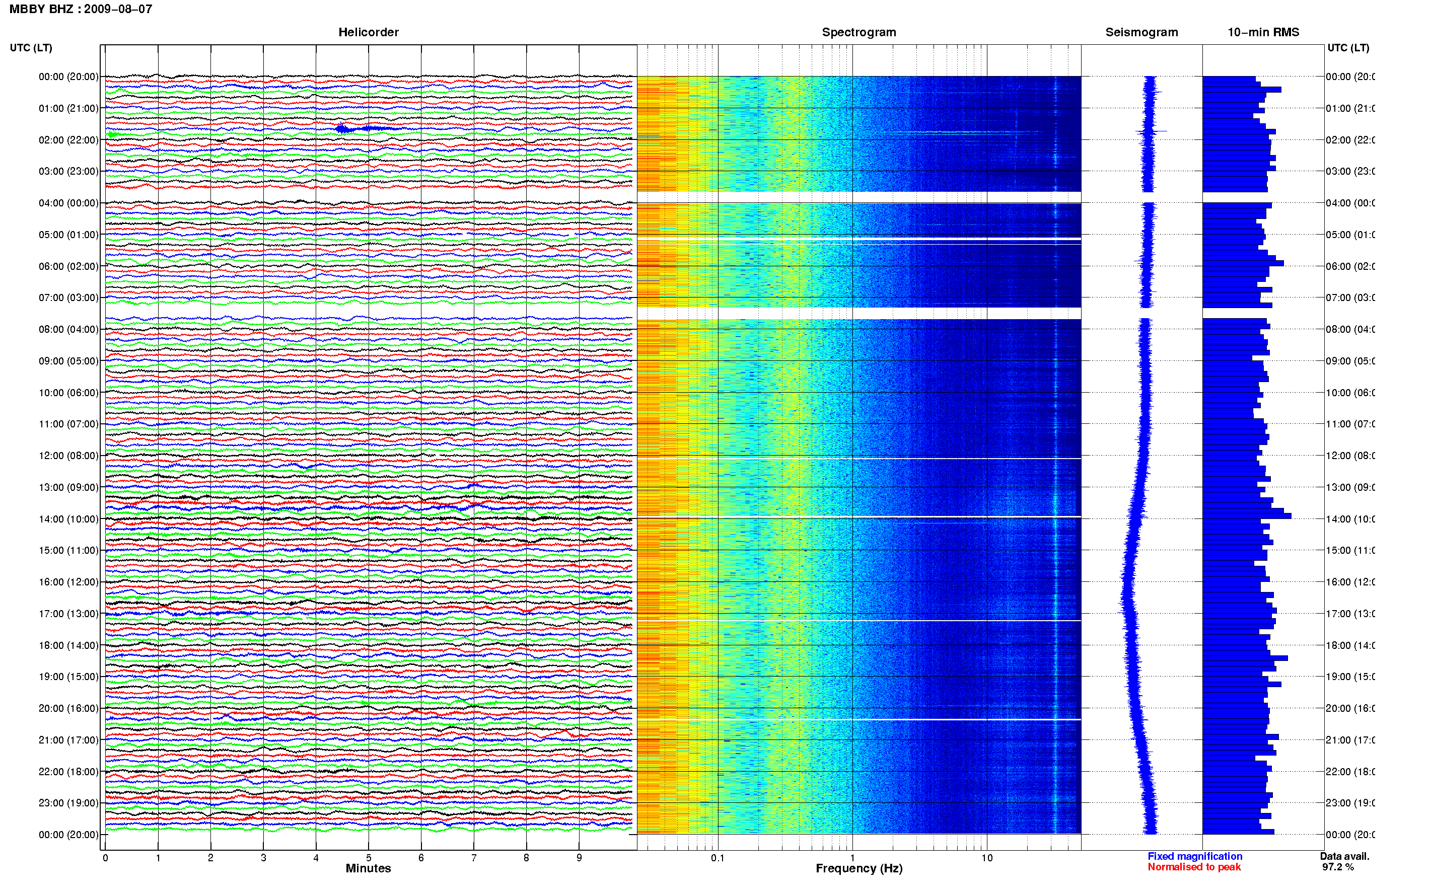This screenshot has height=895, width=1432.
Task: Click the left time label '17:00 (13:00)'
Action: pos(68,614)
